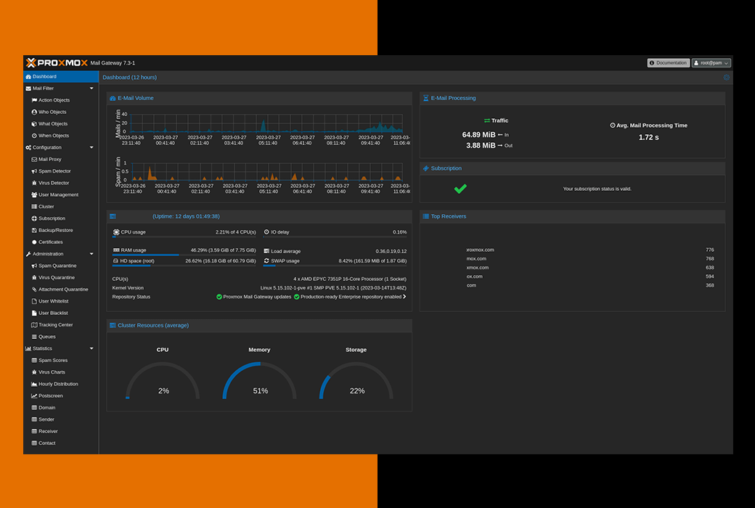Select Contact statistics entry

tap(61, 443)
